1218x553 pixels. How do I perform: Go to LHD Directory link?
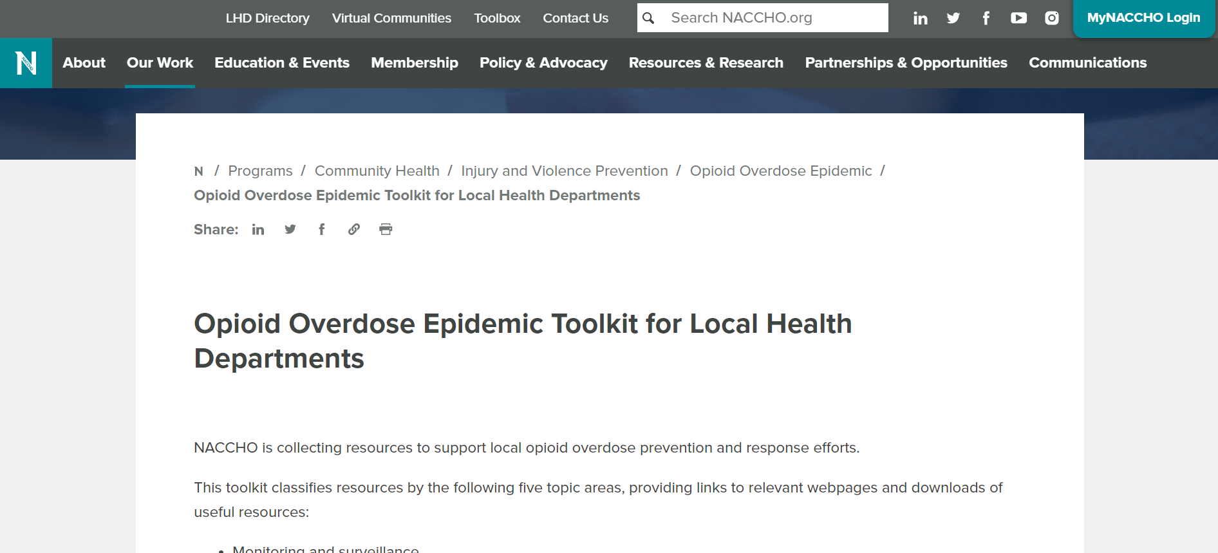click(267, 18)
